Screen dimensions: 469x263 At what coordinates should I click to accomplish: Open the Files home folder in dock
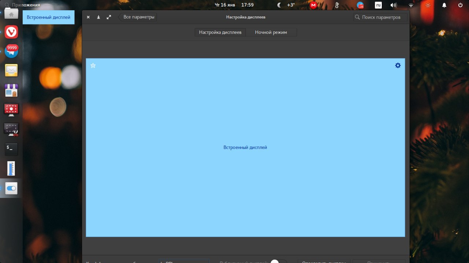pyautogui.click(x=11, y=14)
